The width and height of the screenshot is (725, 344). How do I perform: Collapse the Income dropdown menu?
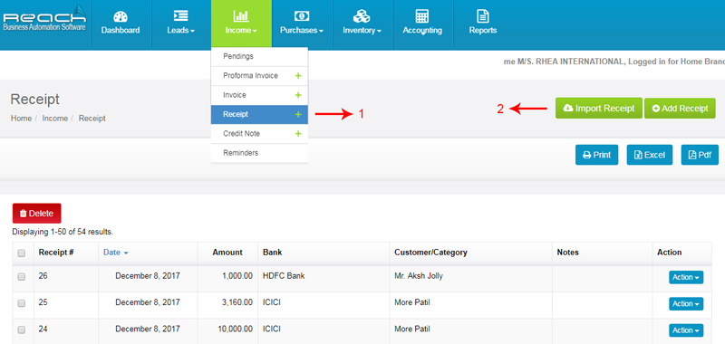pos(241,31)
